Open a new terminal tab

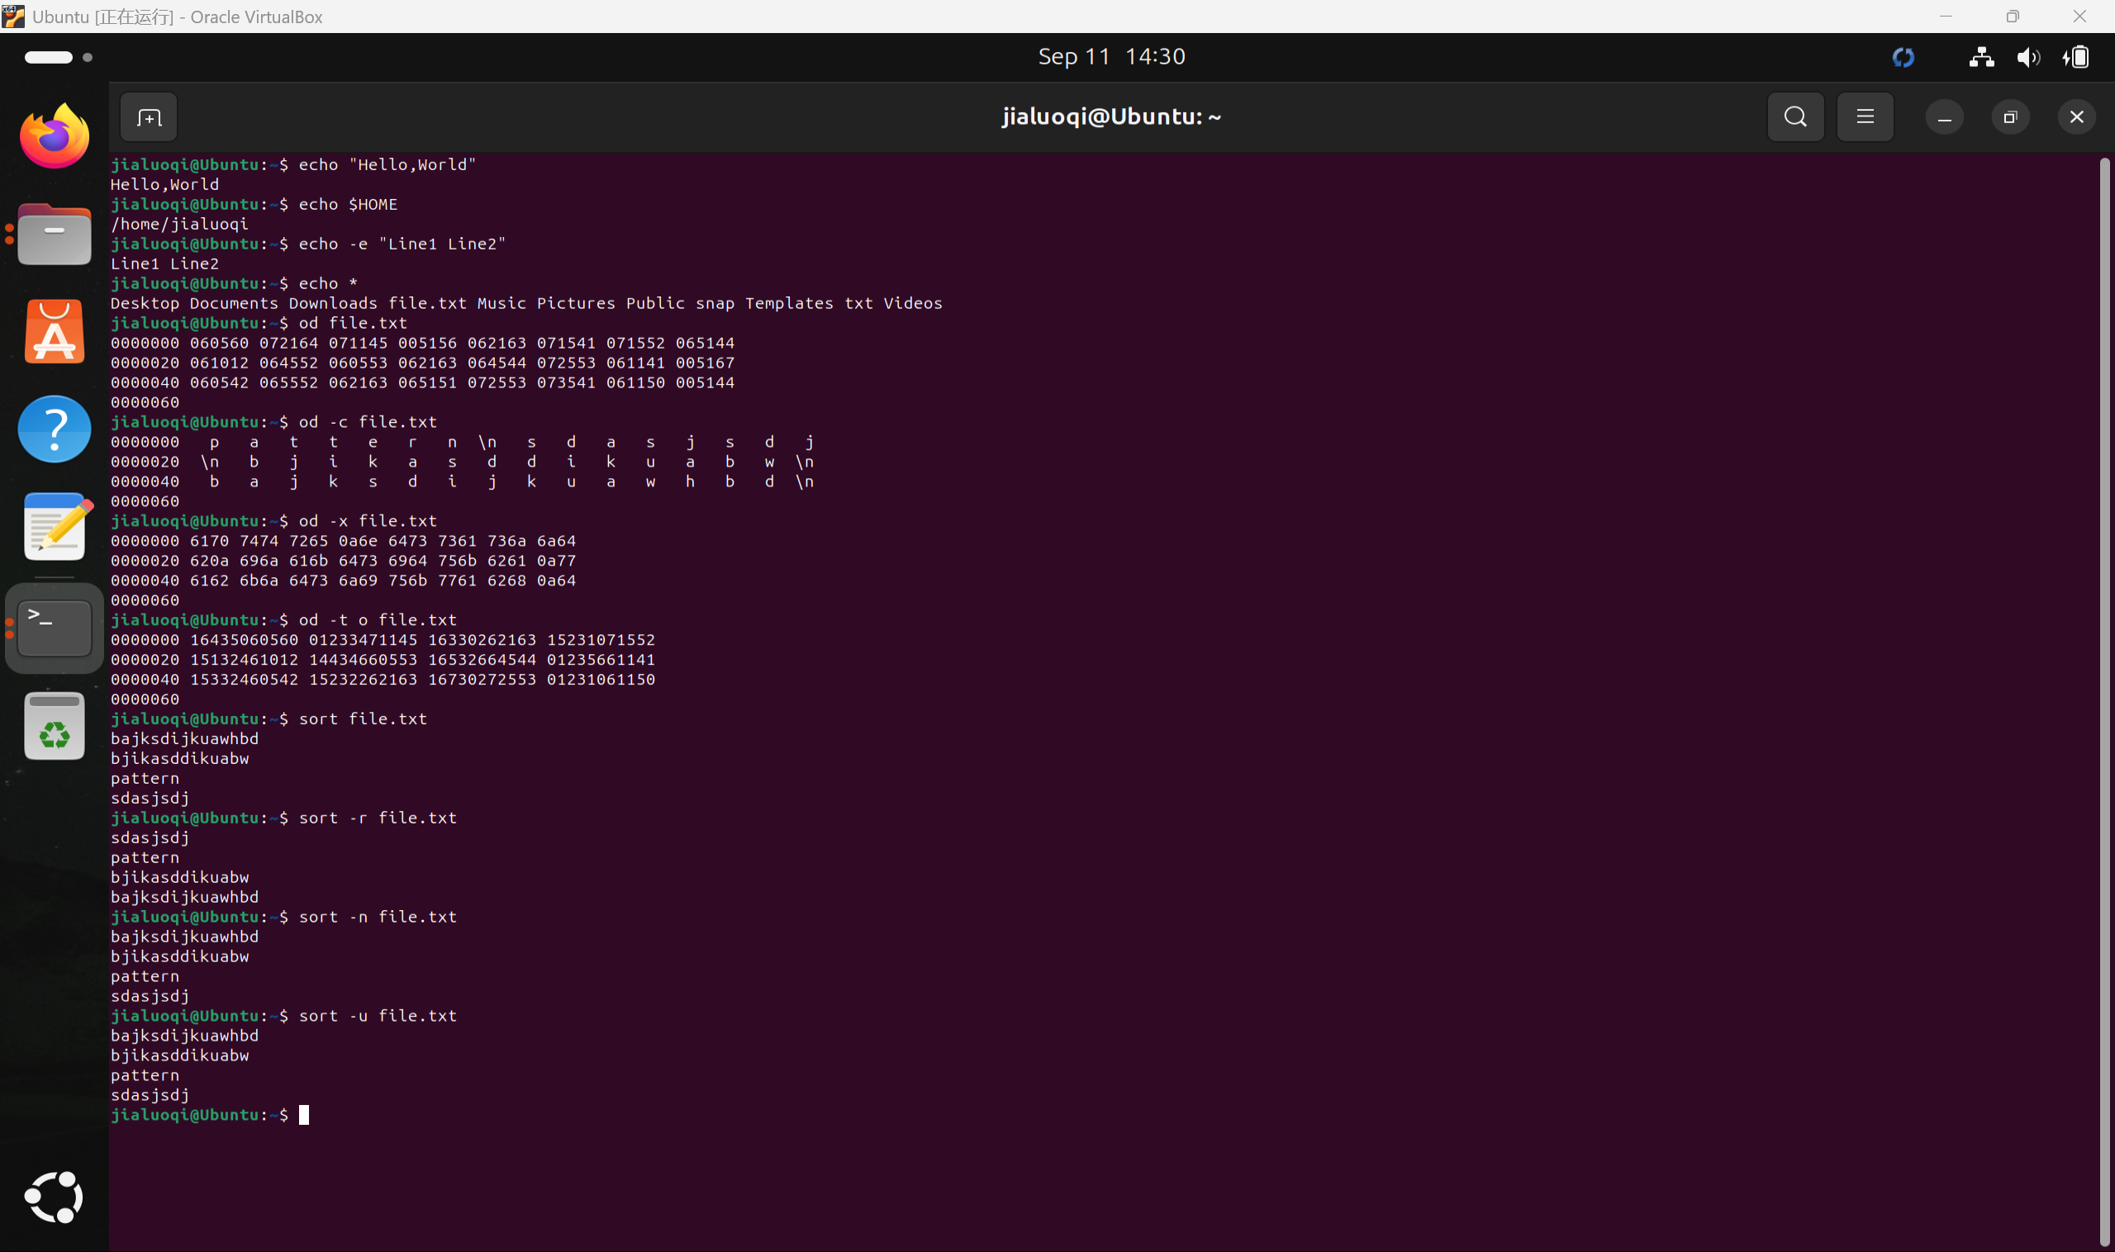tap(149, 117)
